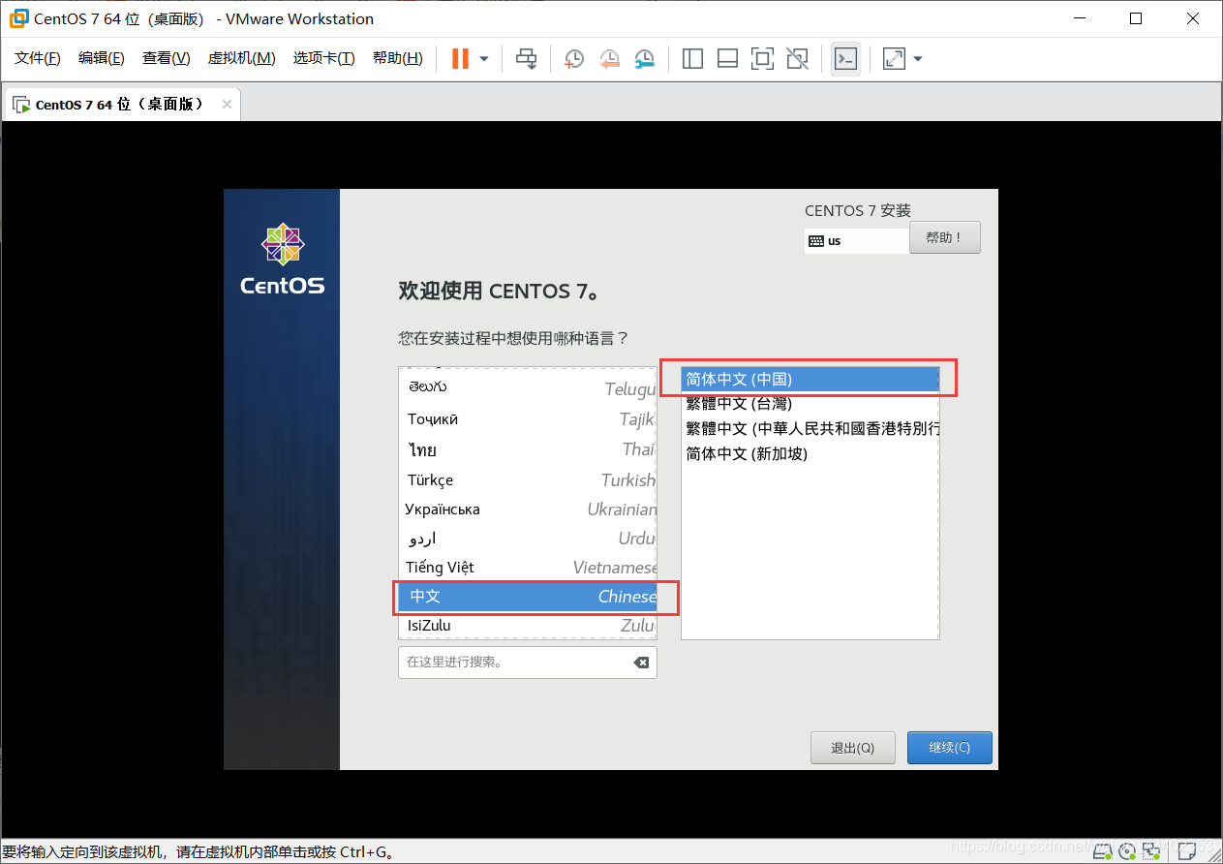Viewport: 1223px width, 864px height.
Task: Select 中文 Chinese in the language list
Action: click(528, 597)
